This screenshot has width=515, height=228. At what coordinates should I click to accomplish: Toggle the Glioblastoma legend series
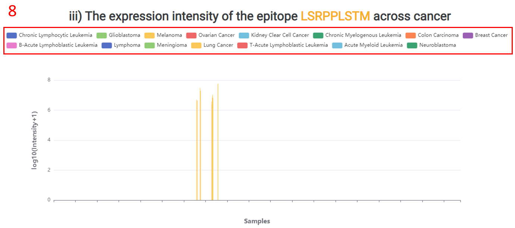tap(102, 35)
